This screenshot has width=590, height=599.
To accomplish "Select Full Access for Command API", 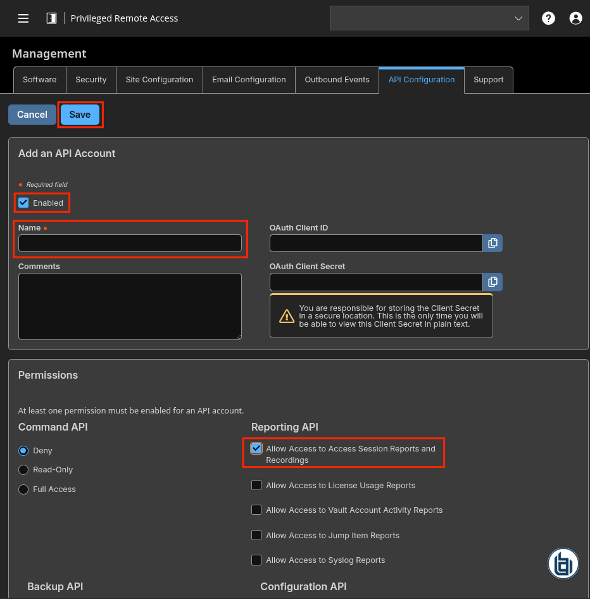I will 23,489.
